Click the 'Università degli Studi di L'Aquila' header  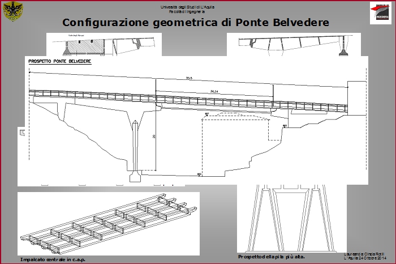coord(195,7)
